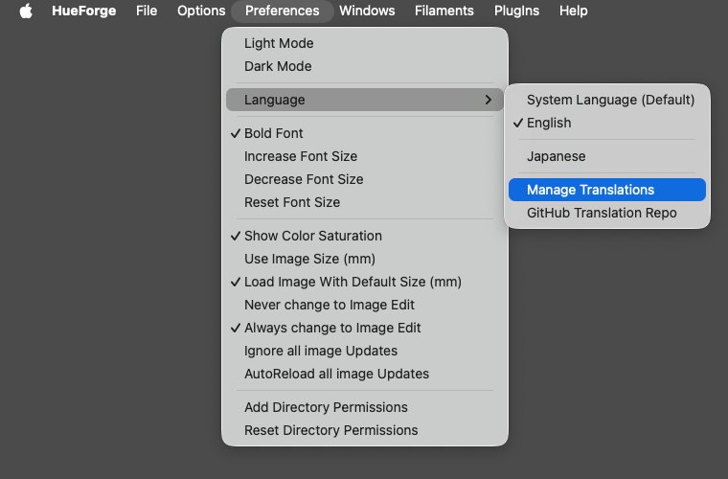Screen dimensions: 728x479
Task: Switch language to Japanese
Action: 607,156
